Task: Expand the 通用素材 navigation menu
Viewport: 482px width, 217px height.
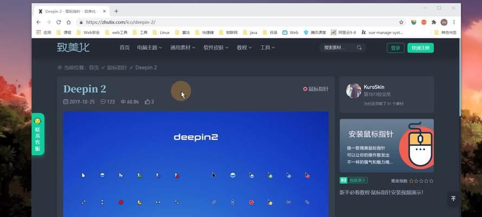Action: pos(183,48)
